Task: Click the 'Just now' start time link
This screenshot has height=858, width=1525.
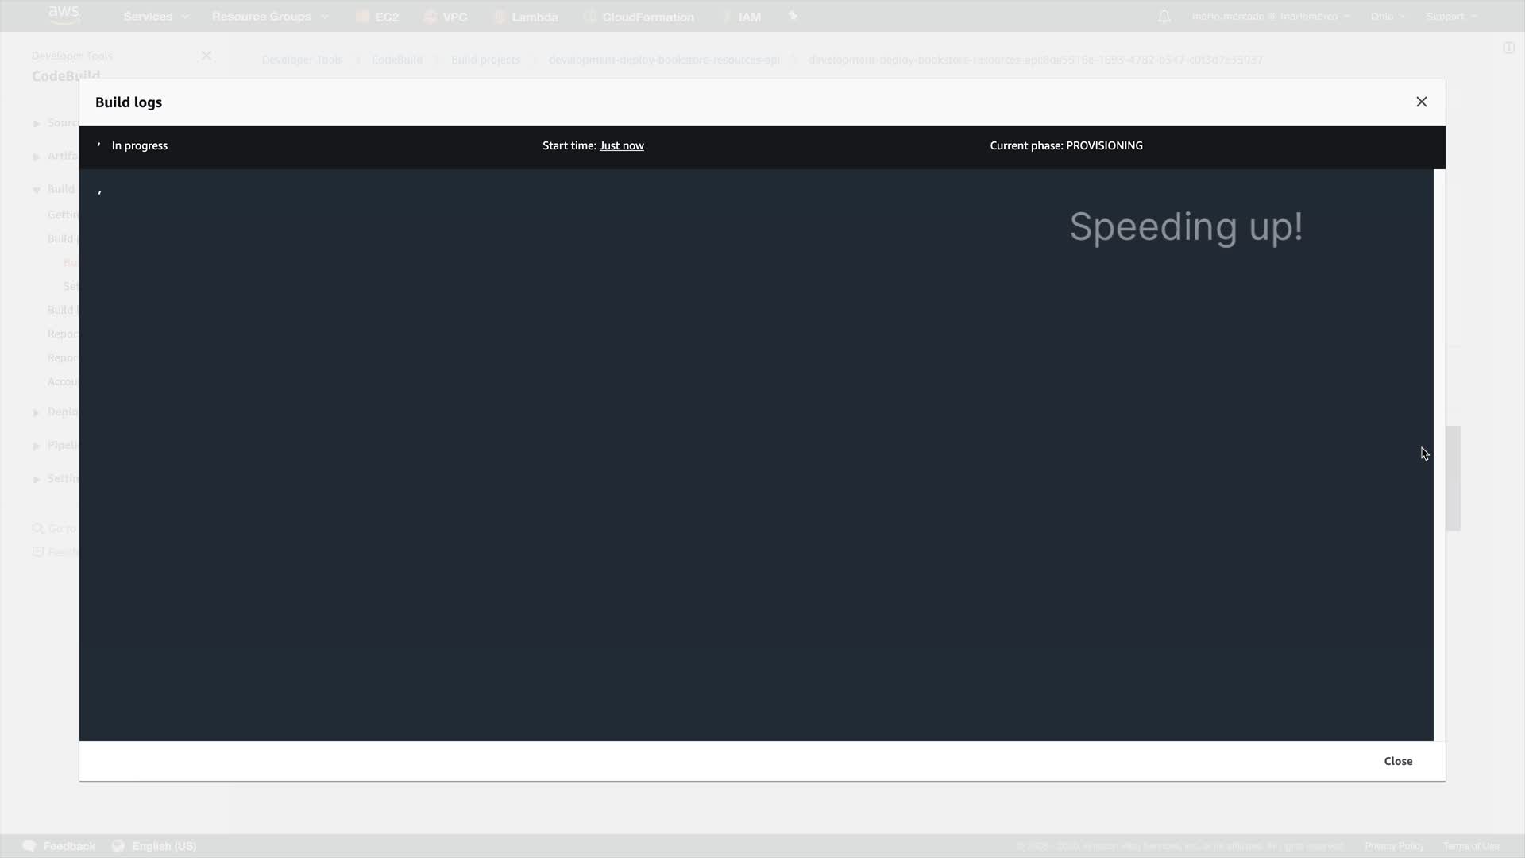Action: pyautogui.click(x=621, y=145)
